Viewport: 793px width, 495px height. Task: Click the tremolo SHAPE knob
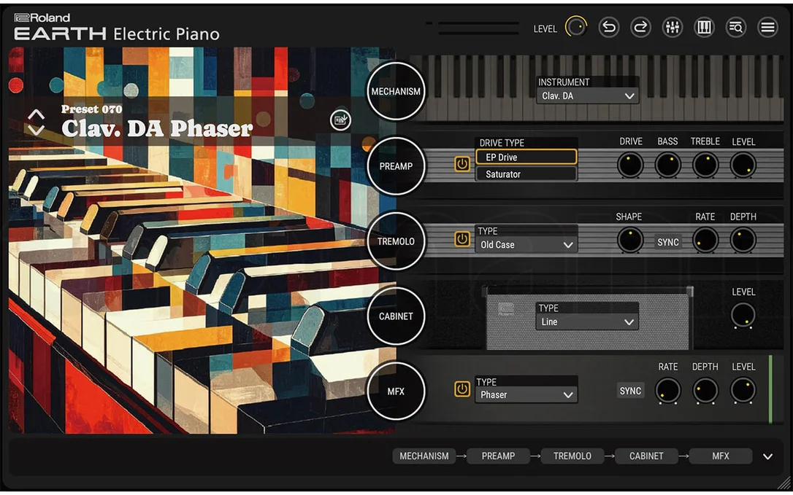coord(630,240)
